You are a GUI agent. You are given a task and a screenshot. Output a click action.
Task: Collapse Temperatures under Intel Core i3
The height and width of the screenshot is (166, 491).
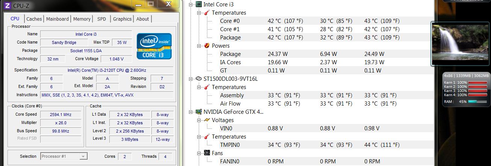(199, 13)
